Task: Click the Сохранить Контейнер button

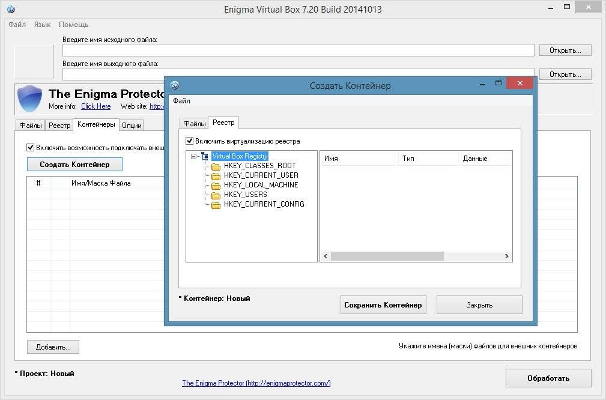Action: click(x=383, y=305)
